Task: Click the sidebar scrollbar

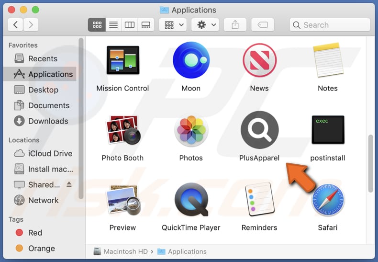Action: 81,118
